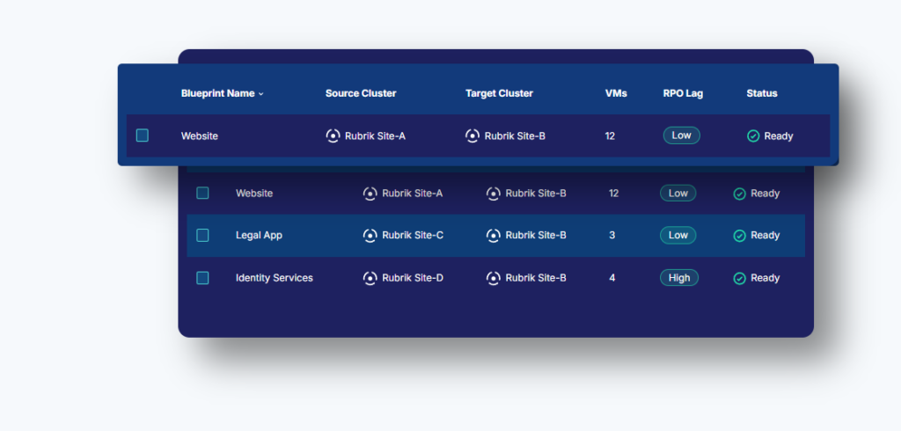Sort by the Source Cluster column header

361,93
